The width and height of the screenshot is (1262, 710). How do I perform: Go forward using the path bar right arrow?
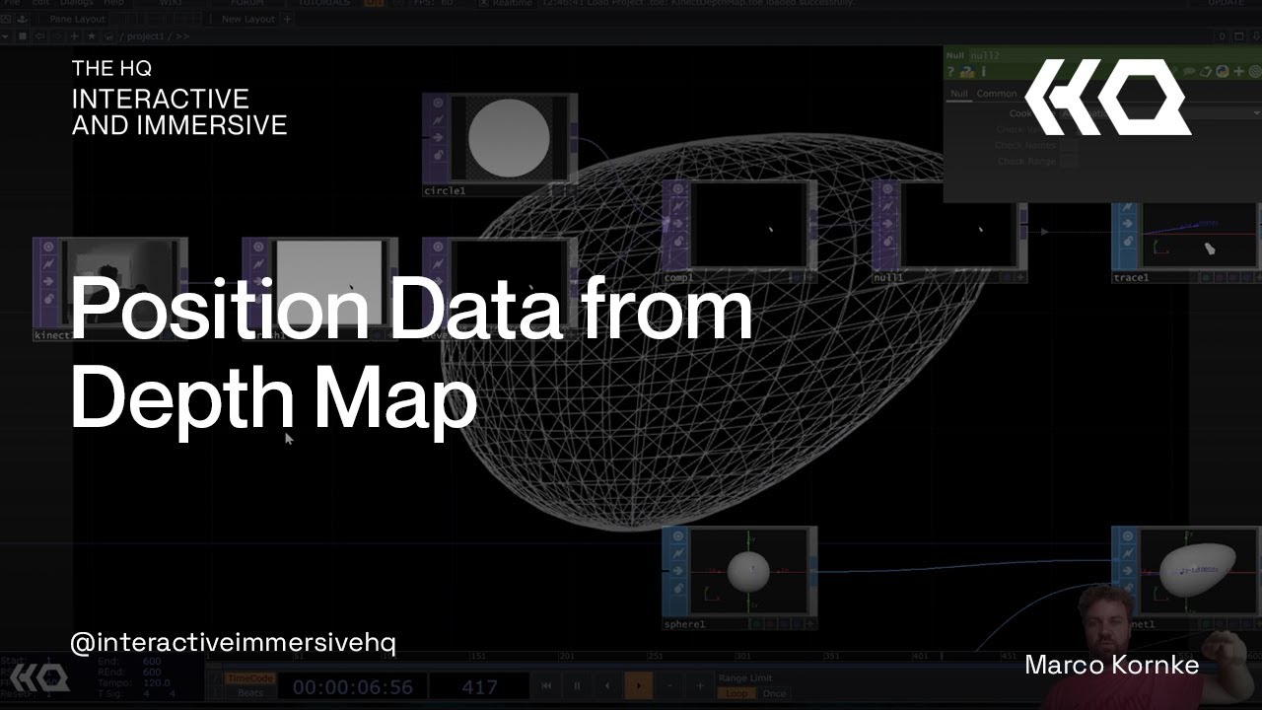click(x=57, y=36)
